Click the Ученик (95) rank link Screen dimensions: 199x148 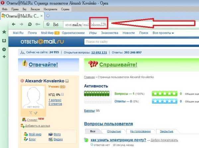pos(57,87)
